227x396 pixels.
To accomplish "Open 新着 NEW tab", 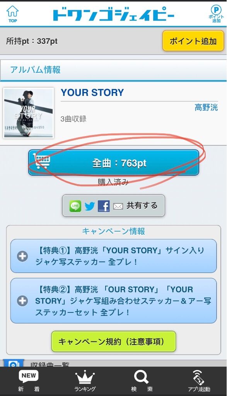I will (x=29, y=381).
